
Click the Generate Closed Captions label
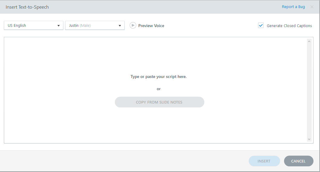coord(289,26)
